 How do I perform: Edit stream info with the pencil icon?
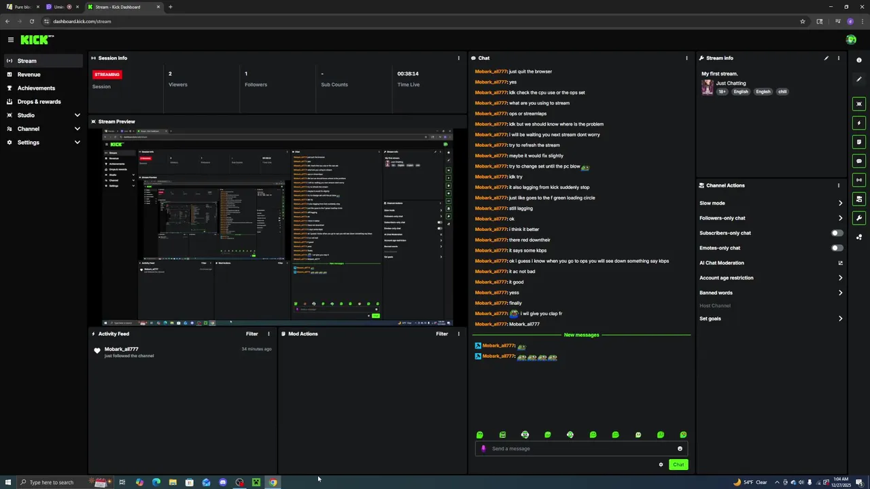[826, 58]
